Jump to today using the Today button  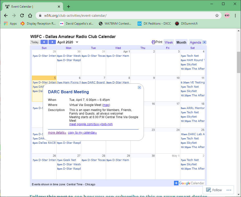click(35, 42)
